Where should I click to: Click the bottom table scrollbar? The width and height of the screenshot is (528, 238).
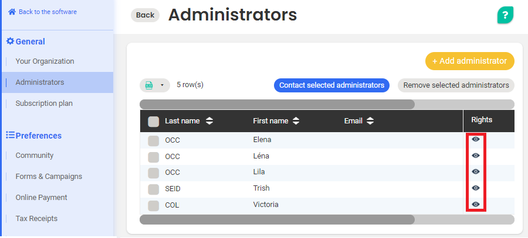point(277,219)
